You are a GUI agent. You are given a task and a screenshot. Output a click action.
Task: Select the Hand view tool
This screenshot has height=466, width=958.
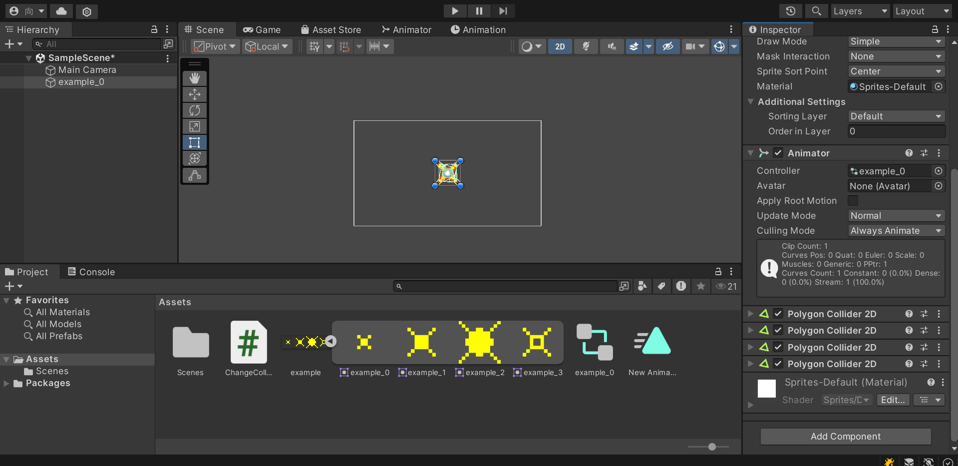click(x=195, y=78)
